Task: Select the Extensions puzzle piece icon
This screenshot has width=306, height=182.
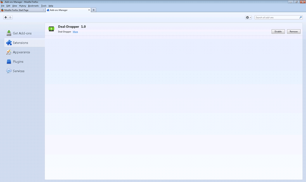Action: (9, 43)
